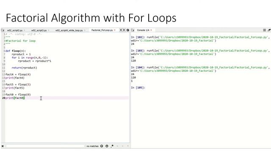Click the 'print(fact5)' line
The image size is (271, 152).
coord(15,88)
